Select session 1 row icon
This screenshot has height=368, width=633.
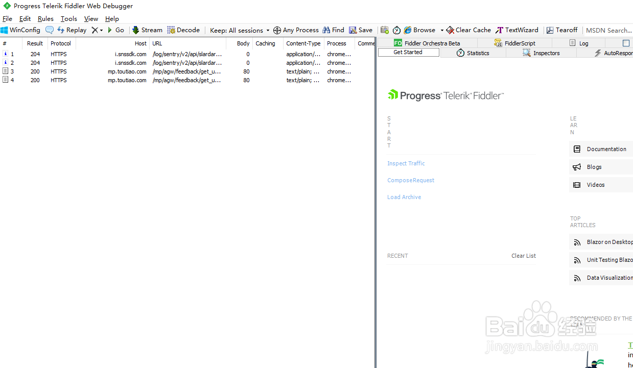(x=6, y=54)
